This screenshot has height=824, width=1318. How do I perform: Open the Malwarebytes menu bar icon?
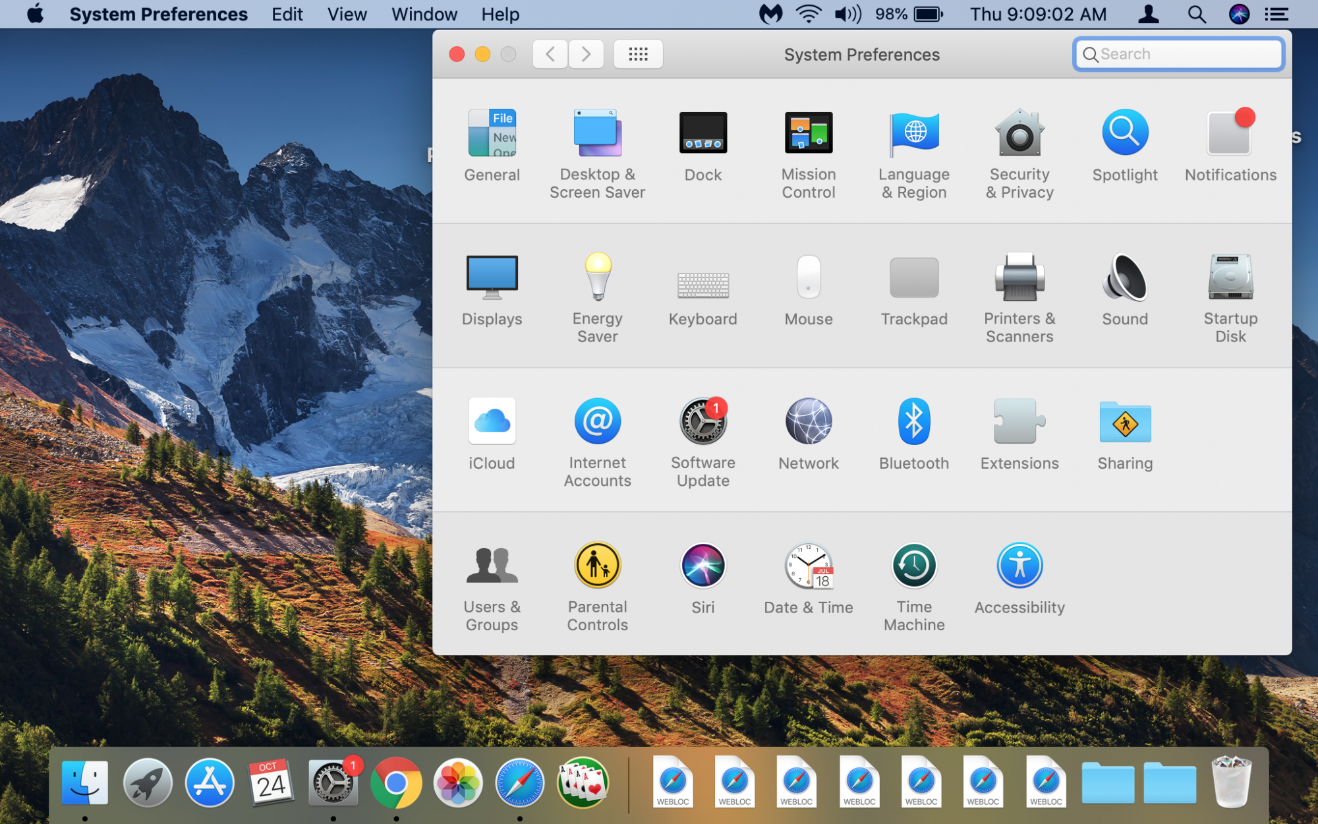tap(770, 14)
